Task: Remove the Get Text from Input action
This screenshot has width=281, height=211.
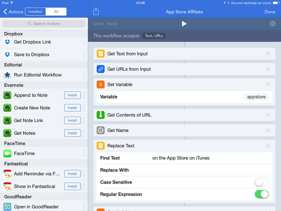Action: tap(268, 54)
